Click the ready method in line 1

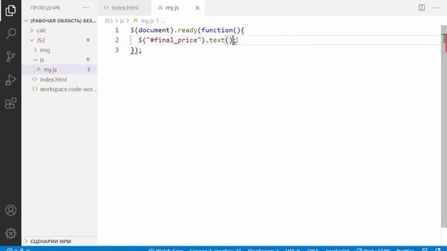[187, 30]
